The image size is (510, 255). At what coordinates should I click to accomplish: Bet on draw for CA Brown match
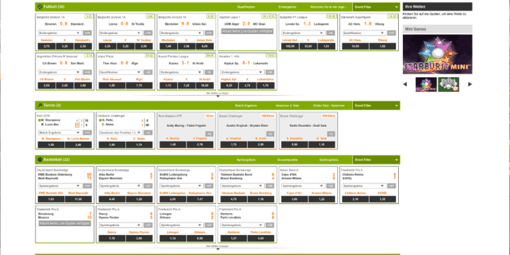point(64,86)
